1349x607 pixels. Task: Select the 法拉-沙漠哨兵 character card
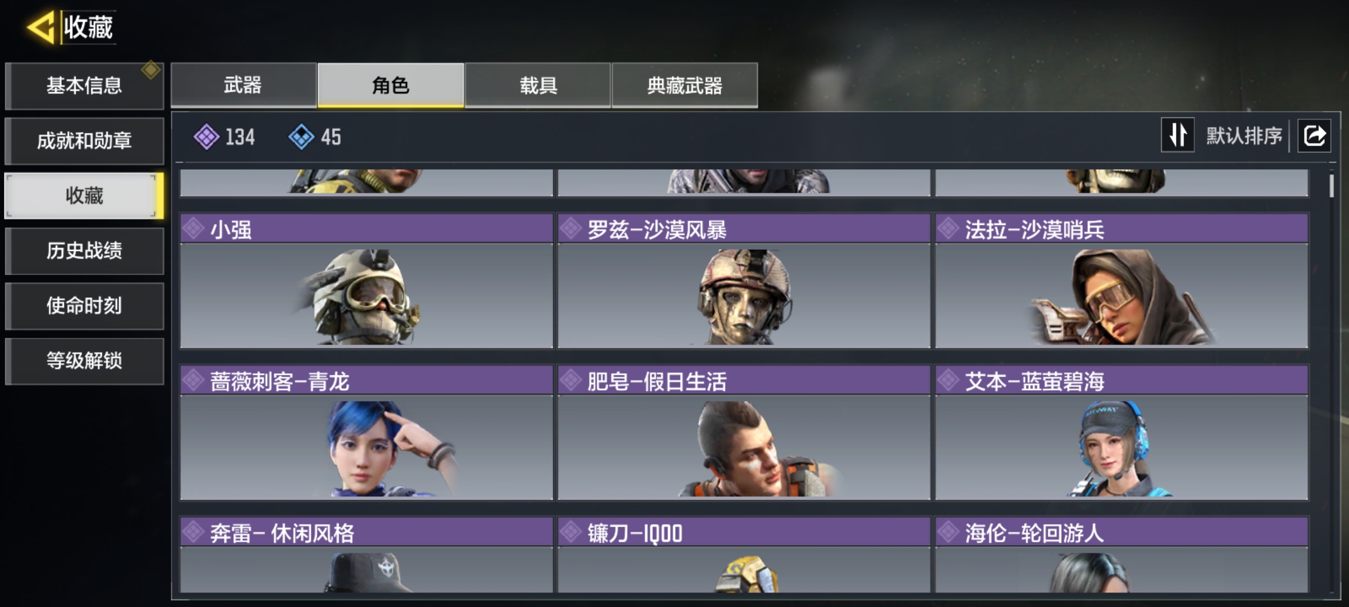point(1121,280)
